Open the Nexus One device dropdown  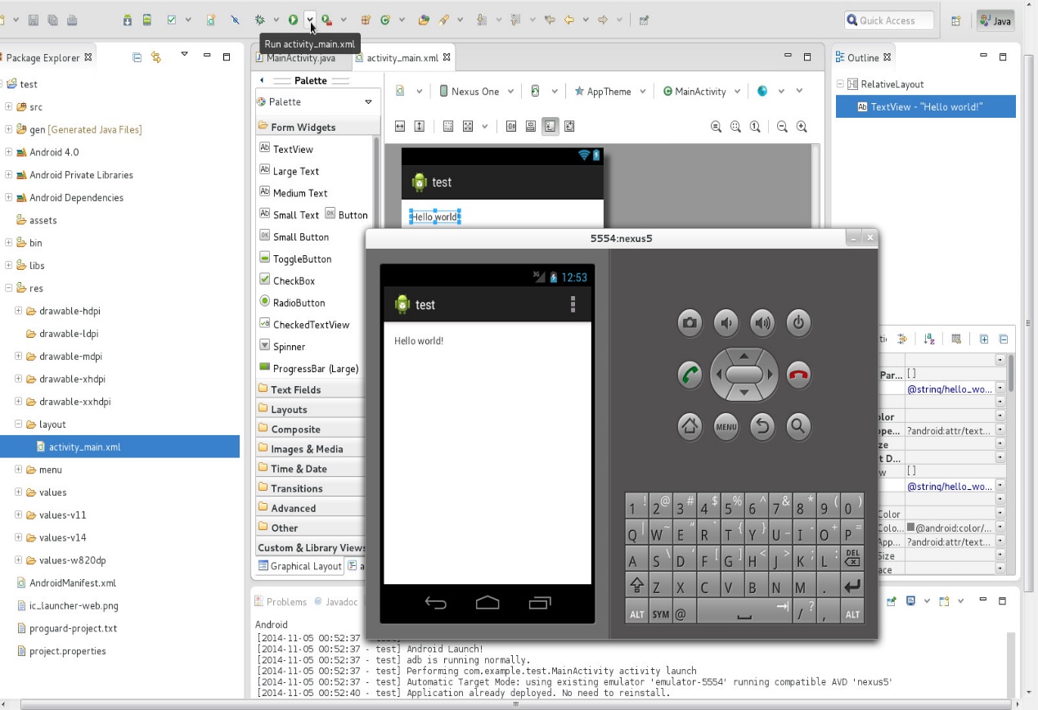tap(477, 91)
